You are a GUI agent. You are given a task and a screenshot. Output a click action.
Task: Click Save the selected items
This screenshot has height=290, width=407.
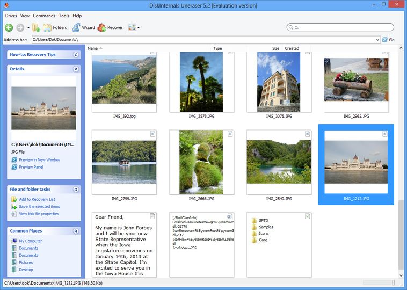[39, 206]
